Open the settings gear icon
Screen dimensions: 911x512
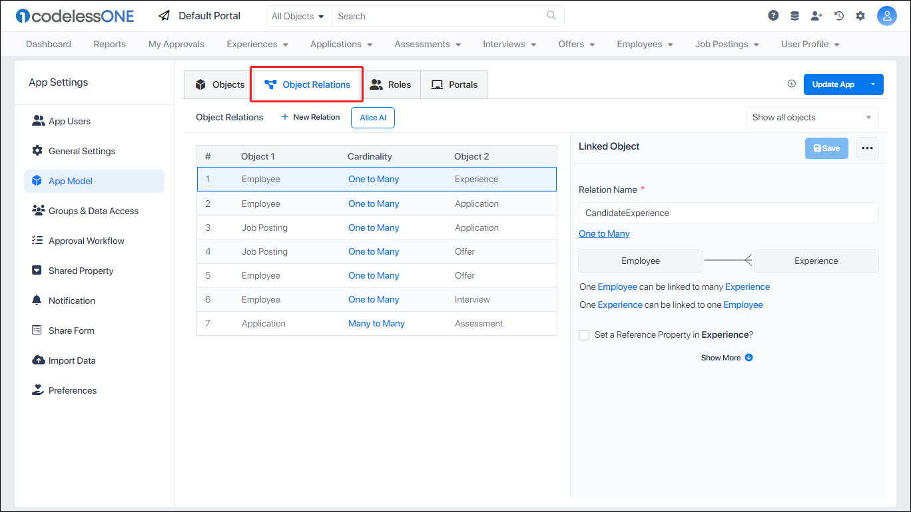[x=860, y=15]
